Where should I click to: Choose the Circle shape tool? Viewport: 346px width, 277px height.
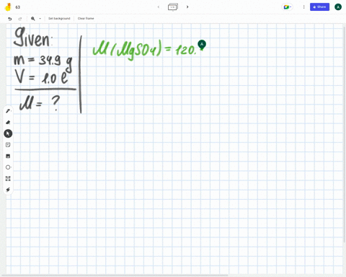[x=8, y=167]
